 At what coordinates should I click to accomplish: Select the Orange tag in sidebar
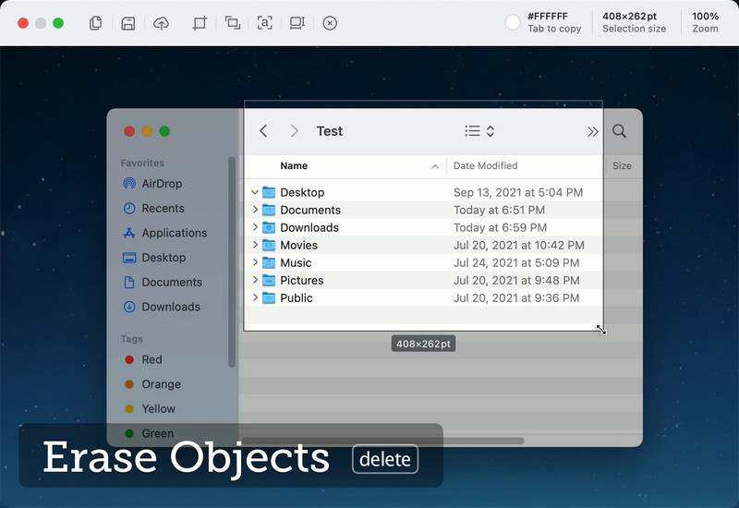click(x=152, y=384)
